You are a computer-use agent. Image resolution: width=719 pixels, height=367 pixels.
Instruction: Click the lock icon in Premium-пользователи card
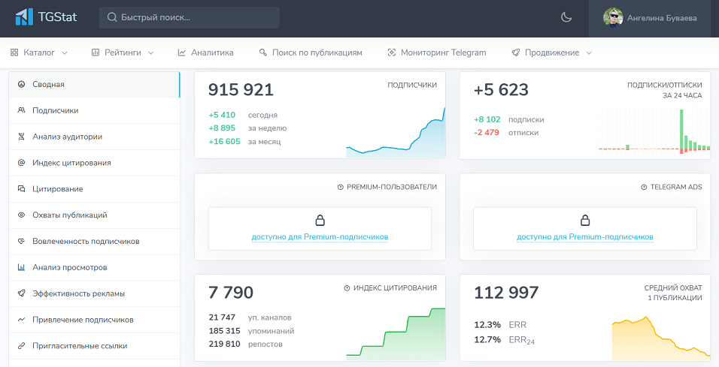(x=320, y=221)
